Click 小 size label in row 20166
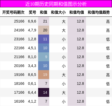The height and width of the screenshot is (106, 112). click(x=64, y=66)
